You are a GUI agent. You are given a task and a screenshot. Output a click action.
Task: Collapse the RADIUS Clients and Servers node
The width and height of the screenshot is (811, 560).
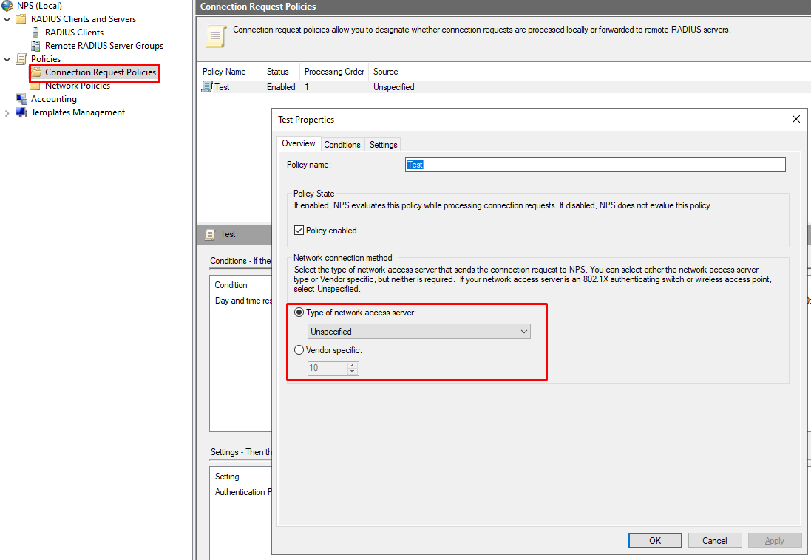[7, 19]
